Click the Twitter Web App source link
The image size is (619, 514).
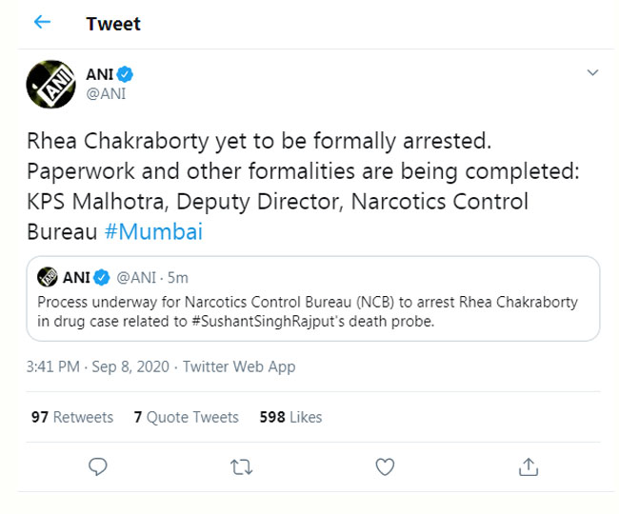[239, 366]
